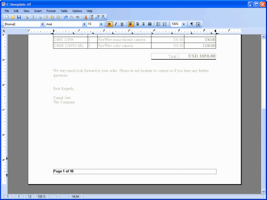Click the Undo arrow icon
This screenshot has height=200, width=267.
(66, 17)
